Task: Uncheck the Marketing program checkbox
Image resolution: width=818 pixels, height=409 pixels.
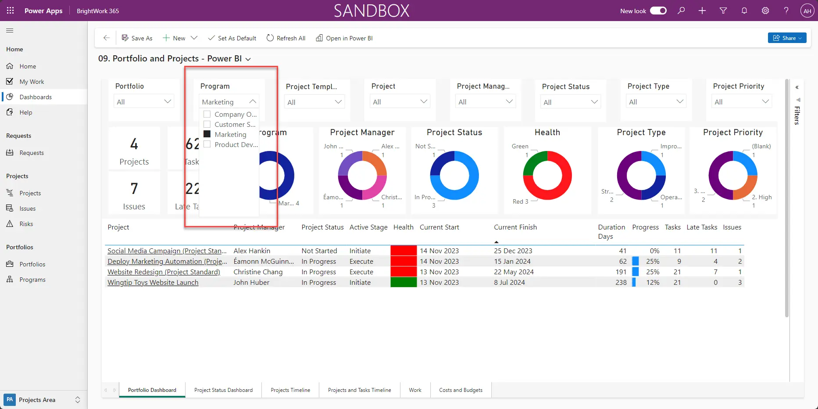Action: 207,134
